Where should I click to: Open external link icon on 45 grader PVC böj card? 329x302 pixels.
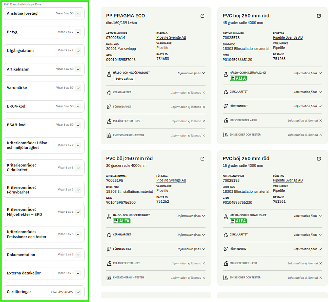(x=319, y=16)
